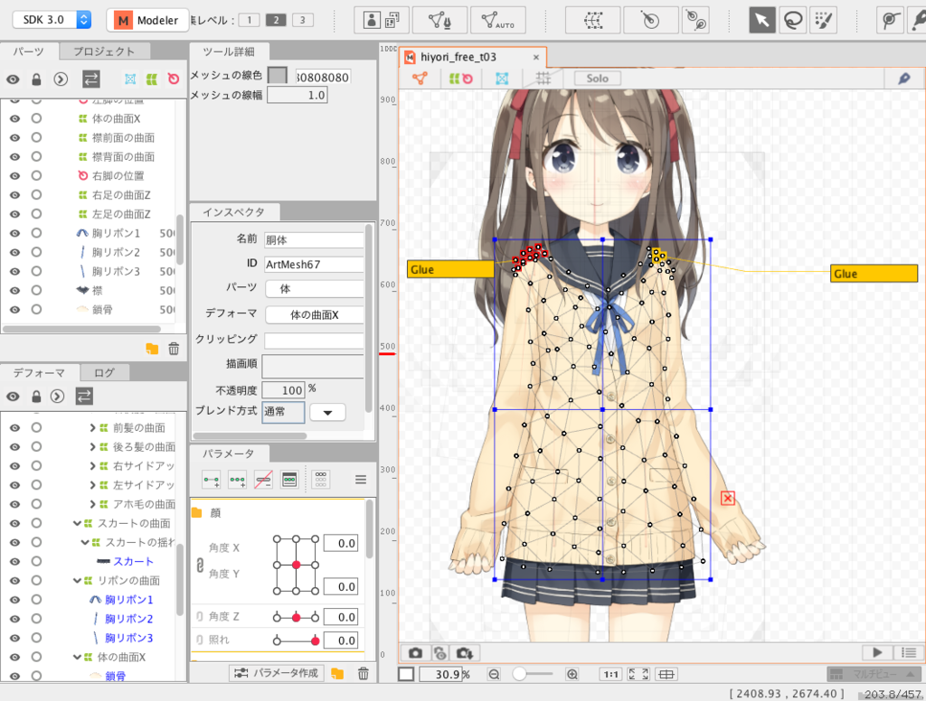This screenshot has height=701, width=926.
Task: Switch to the プロジェクト tab
Action: 105,51
